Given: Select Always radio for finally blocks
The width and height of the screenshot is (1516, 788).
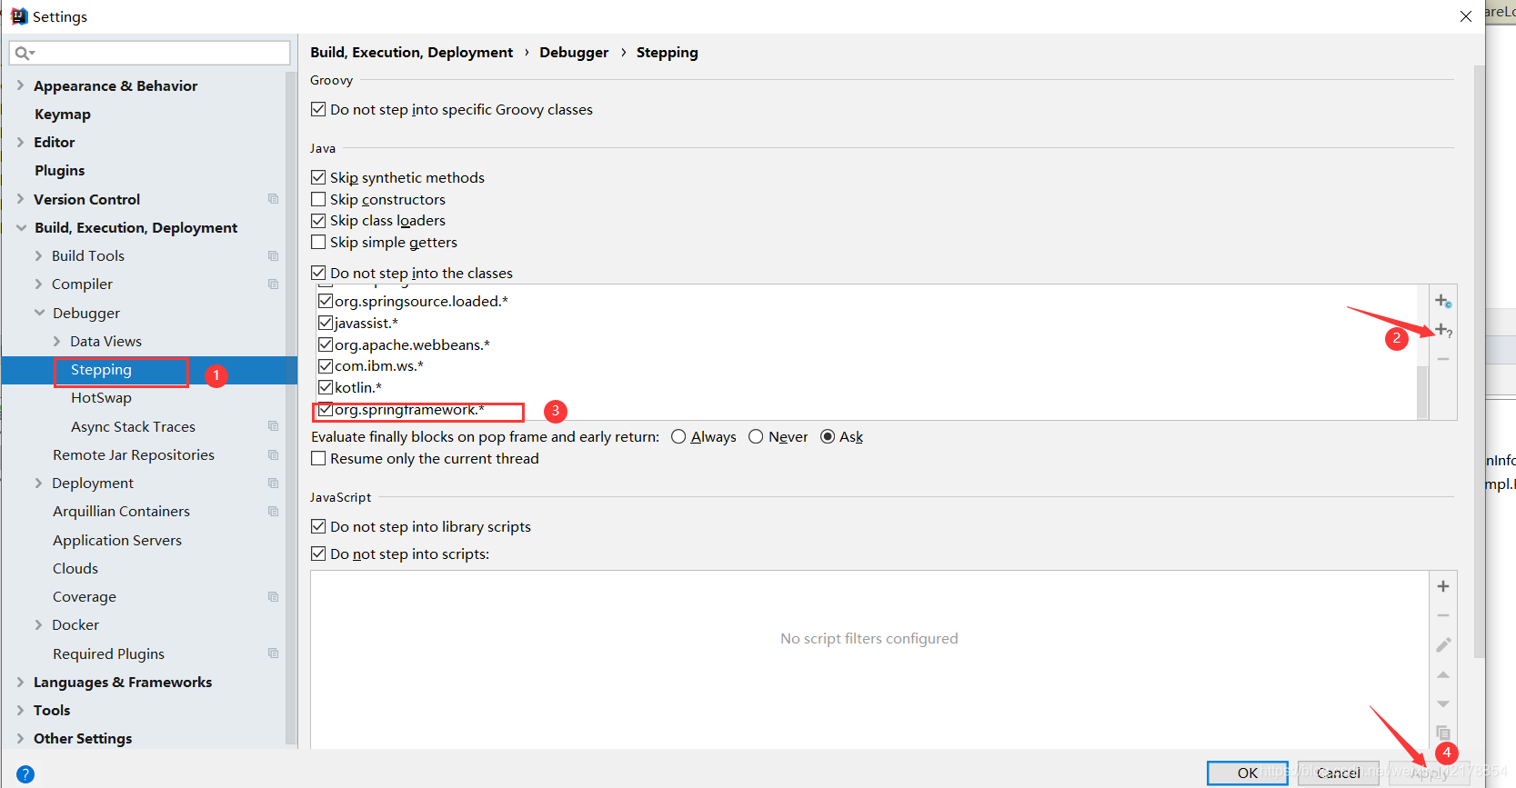Looking at the screenshot, I should click(x=678, y=436).
